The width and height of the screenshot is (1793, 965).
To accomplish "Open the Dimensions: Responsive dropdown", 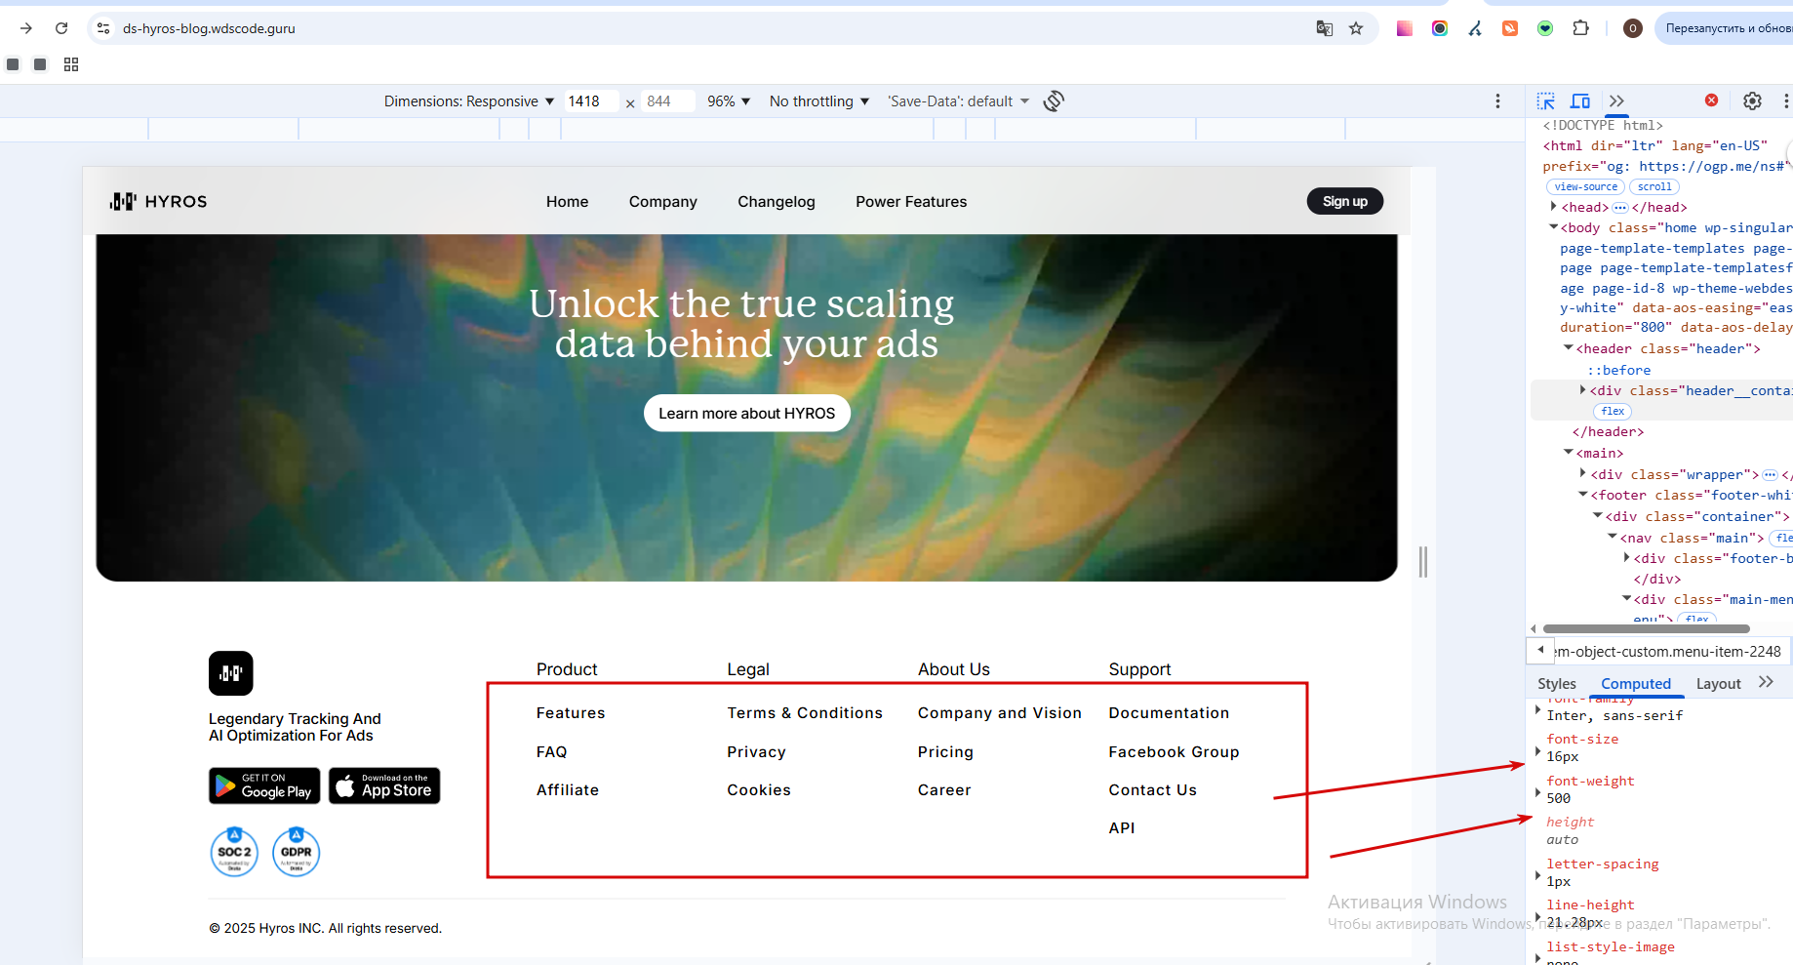I will click(x=469, y=101).
